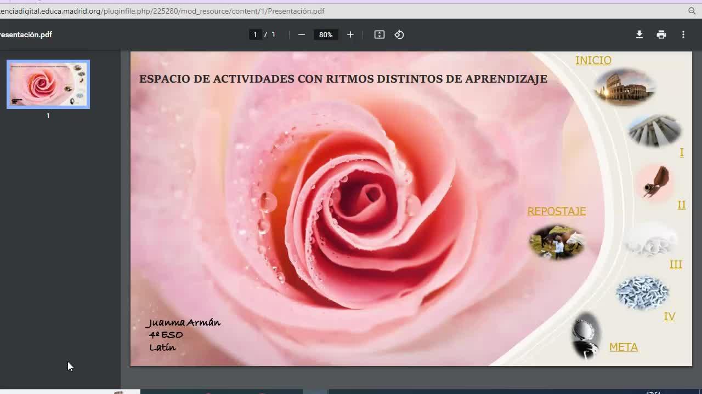
Task: Open the INICIO link
Action: click(x=593, y=60)
